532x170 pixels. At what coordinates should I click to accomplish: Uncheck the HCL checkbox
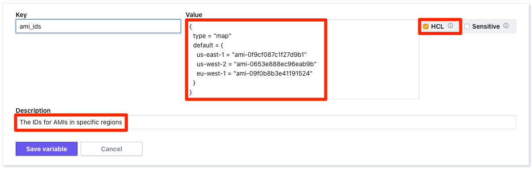coord(425,26)
